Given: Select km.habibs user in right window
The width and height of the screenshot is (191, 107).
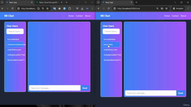Looking at the screenshot, I should (x=111, y=45).
